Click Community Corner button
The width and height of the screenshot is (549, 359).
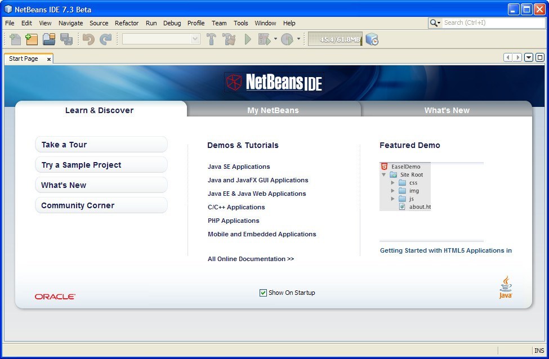tap(101, 205)
